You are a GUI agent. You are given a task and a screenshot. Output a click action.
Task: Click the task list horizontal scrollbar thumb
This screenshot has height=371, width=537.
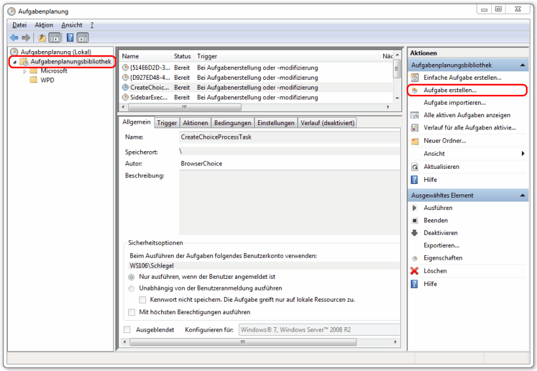185,107
